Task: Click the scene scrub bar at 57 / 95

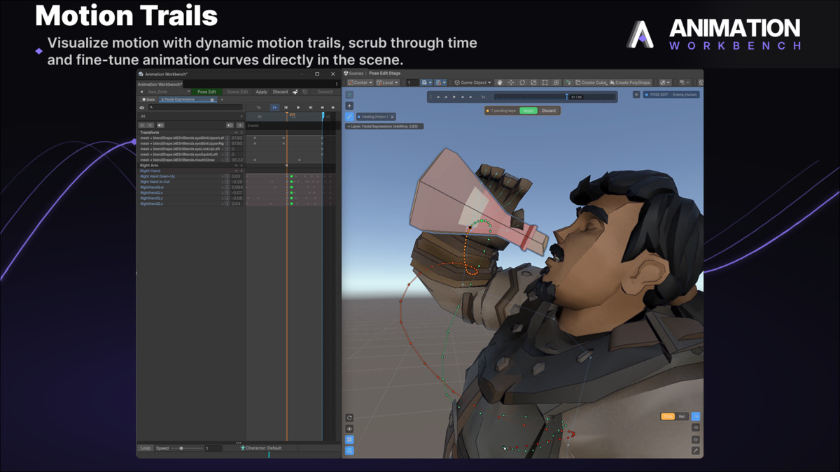Action: click(x=555, y=97)
